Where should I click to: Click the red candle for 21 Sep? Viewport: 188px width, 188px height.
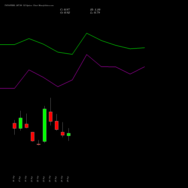pyautogui.click(x=33, y=136)
